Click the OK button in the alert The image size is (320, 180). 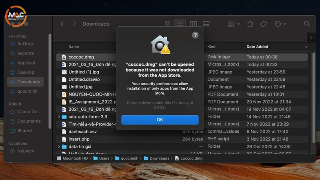160,120
